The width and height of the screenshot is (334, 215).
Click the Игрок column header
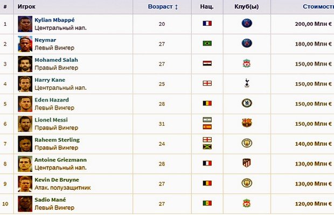tap(26, 6)
